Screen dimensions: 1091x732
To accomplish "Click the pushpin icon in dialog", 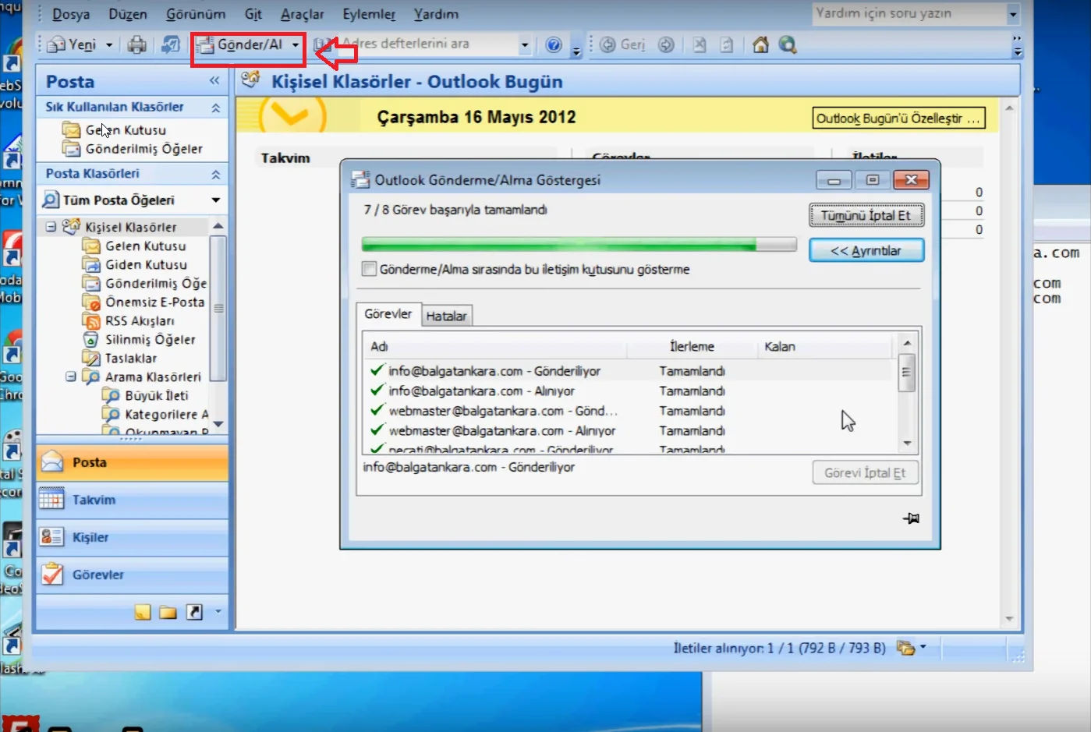I will point(911,518).
